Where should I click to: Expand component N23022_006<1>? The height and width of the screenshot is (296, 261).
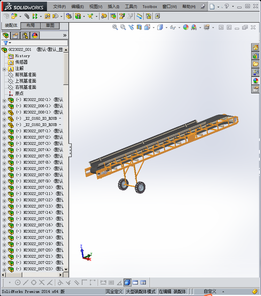point(4,107)
